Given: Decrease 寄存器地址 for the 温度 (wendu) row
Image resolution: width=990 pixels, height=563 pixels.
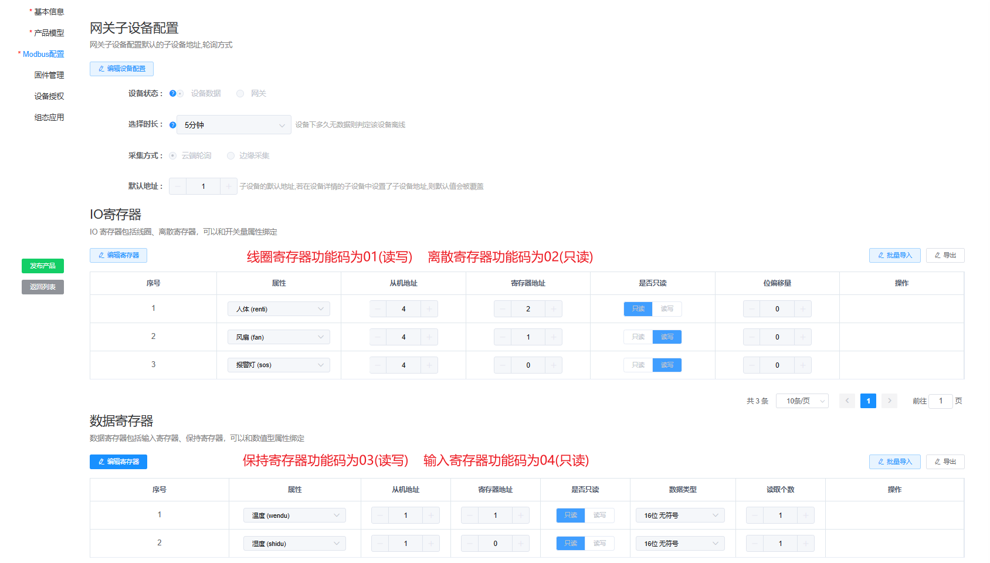Looking at the screenshot, I should point(470,515).
